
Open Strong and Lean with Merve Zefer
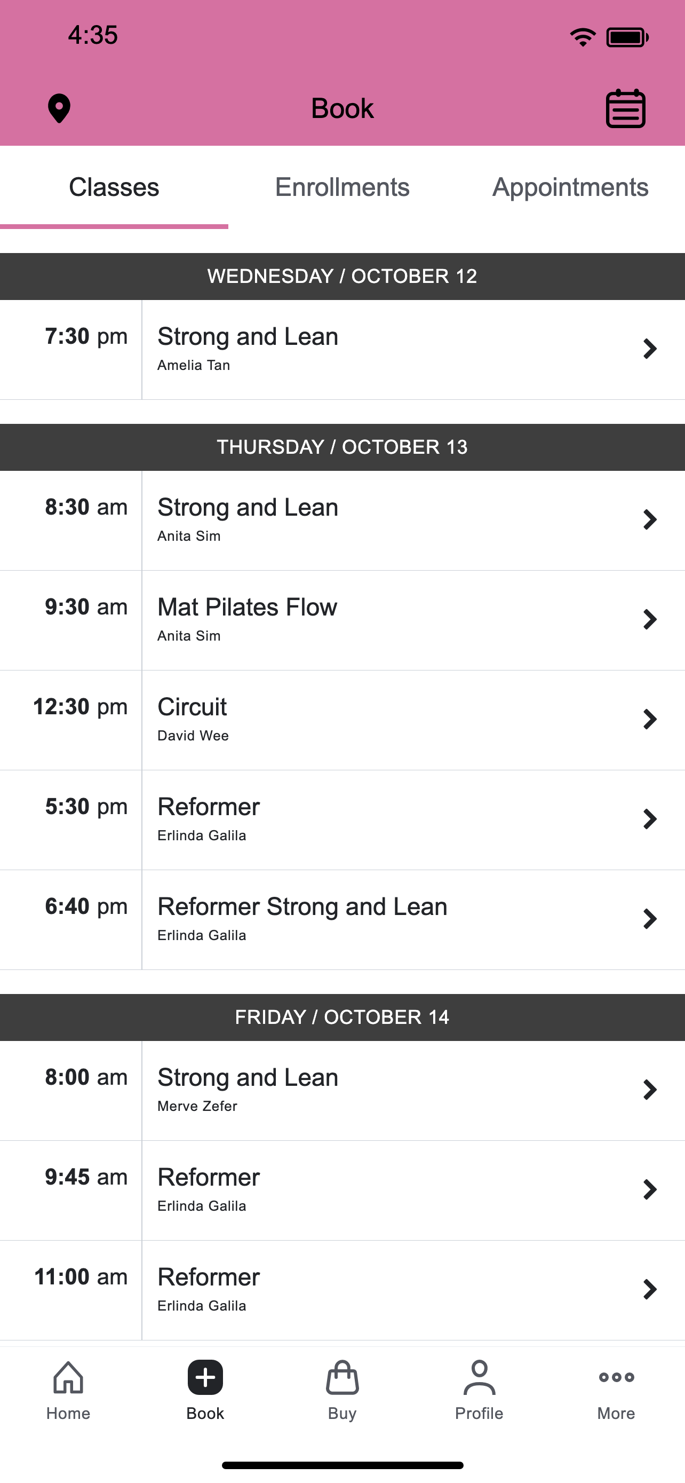coord(342,1091)
